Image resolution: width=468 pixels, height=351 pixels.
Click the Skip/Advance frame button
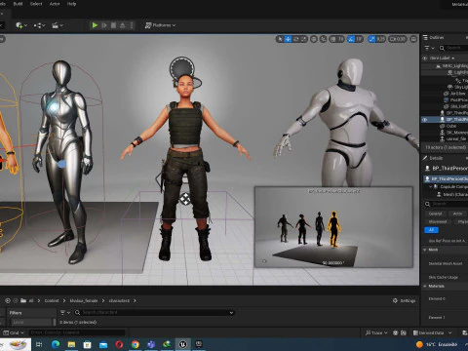point(104,25)
